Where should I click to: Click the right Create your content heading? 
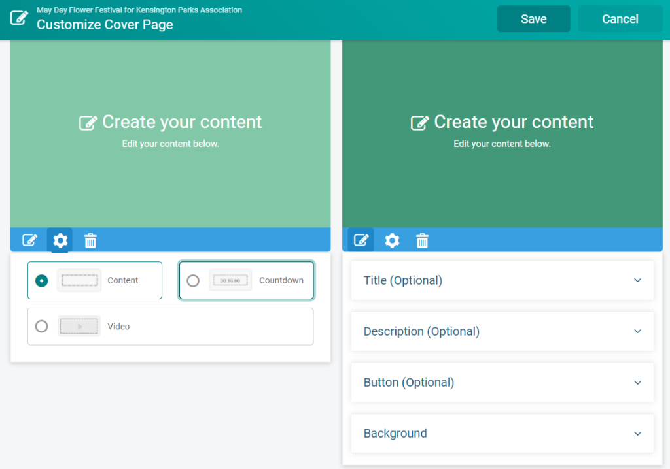(x=514, y=122)
